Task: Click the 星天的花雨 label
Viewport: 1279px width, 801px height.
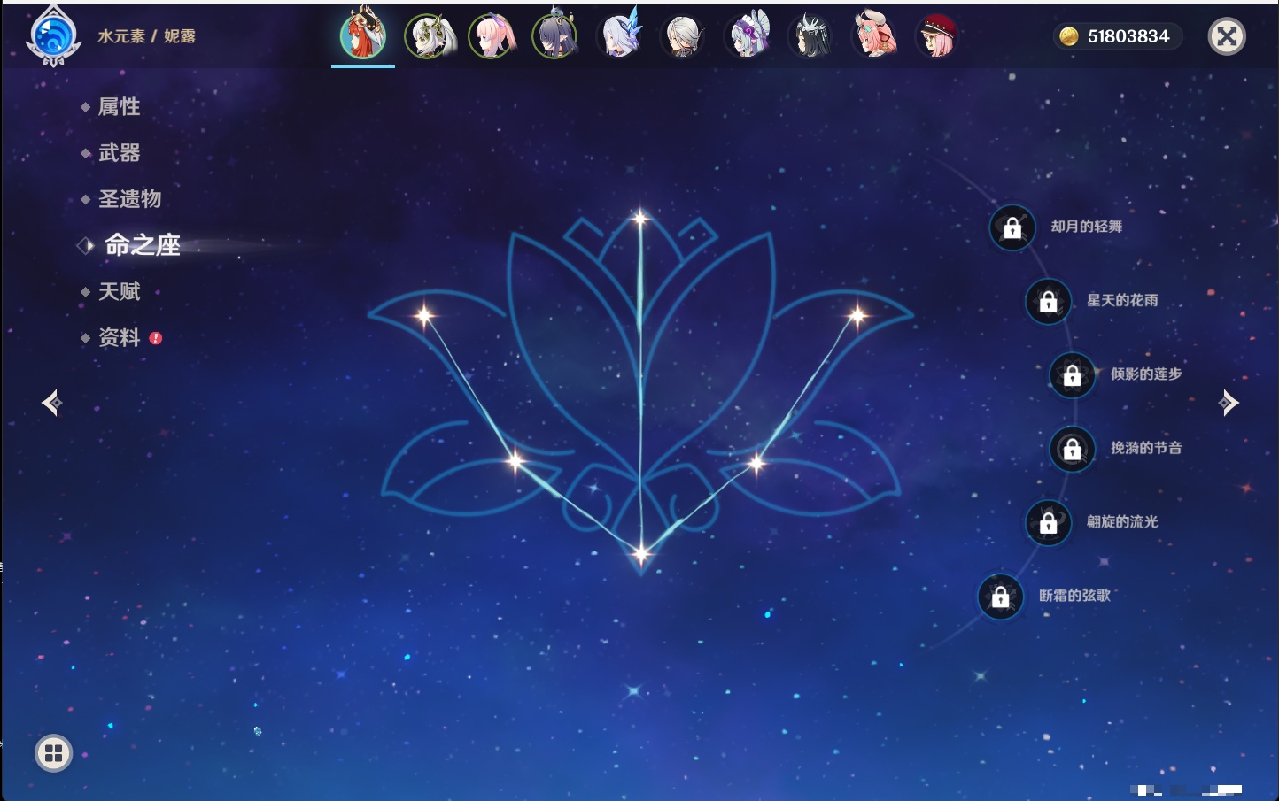Action: pos(1122,300)
